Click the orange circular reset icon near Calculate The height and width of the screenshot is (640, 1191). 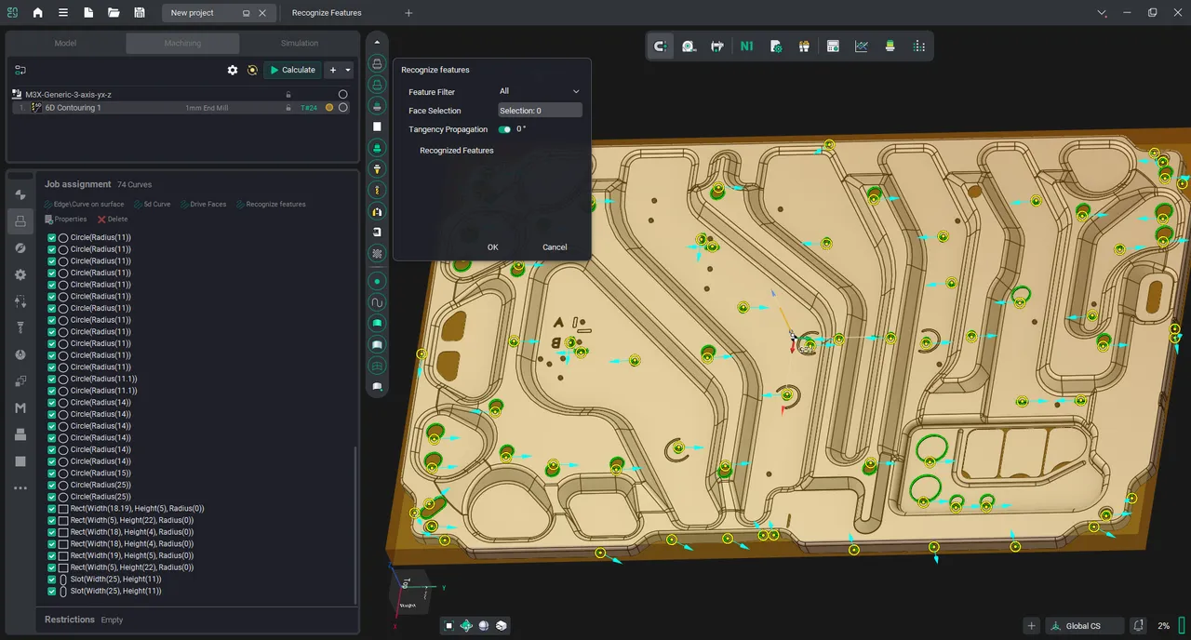252,70
